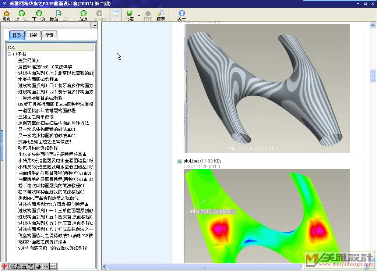Screen dimensions: 377x271
Task: Open UG版五月新拆面题 entry
Action: click(x=56, y=104)
